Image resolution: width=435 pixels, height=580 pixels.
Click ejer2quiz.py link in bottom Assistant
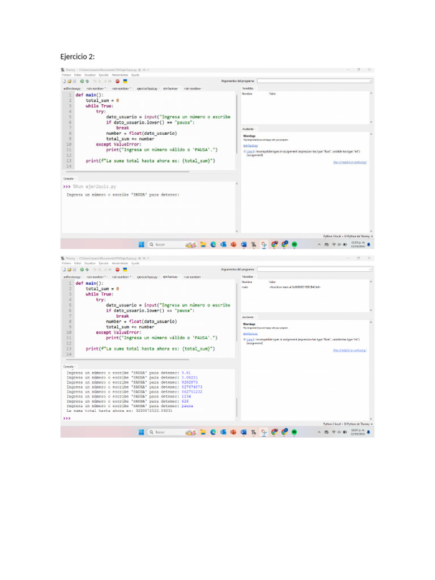(250, 334)
